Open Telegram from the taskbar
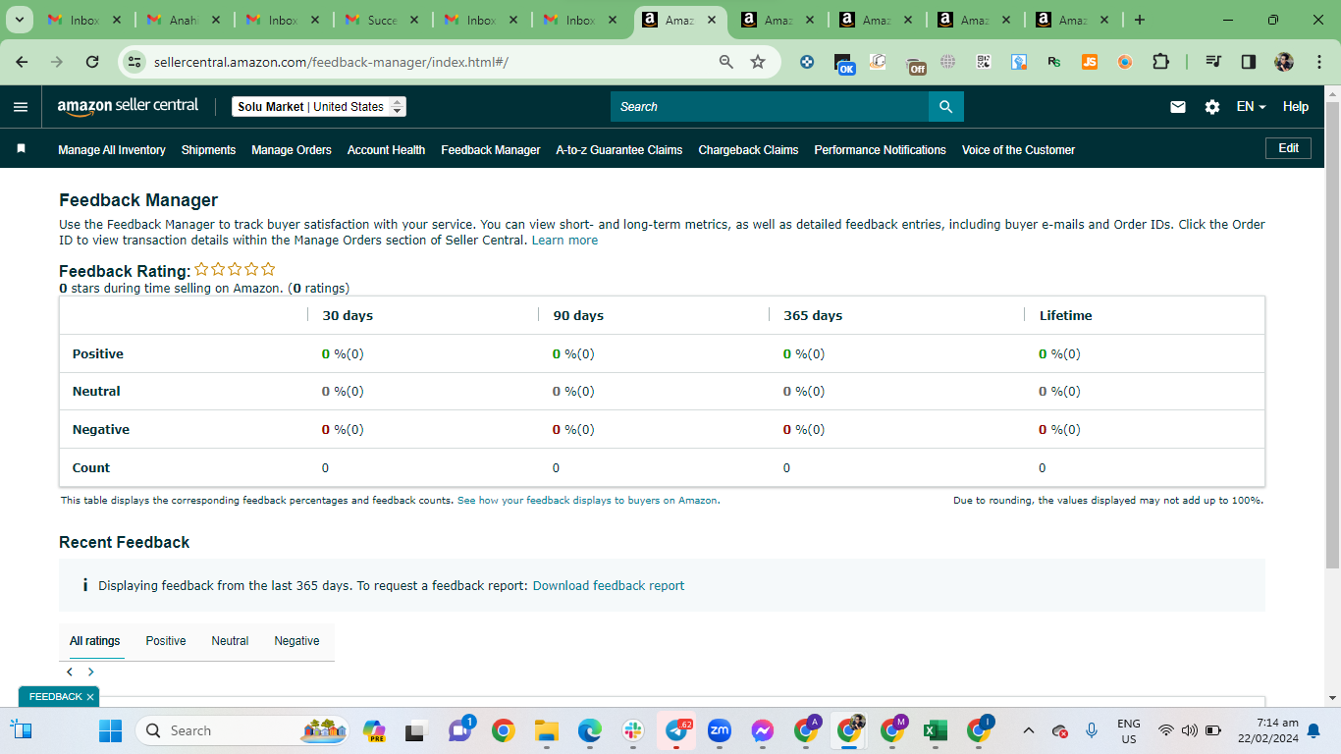 tap(676, 730)
